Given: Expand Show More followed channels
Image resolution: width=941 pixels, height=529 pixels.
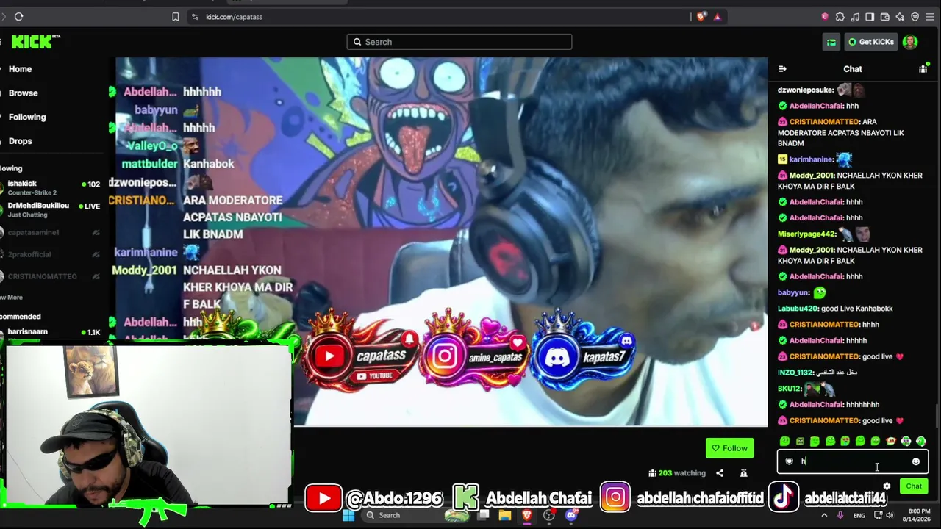Looking at the screenshot, I should point(12,298).
